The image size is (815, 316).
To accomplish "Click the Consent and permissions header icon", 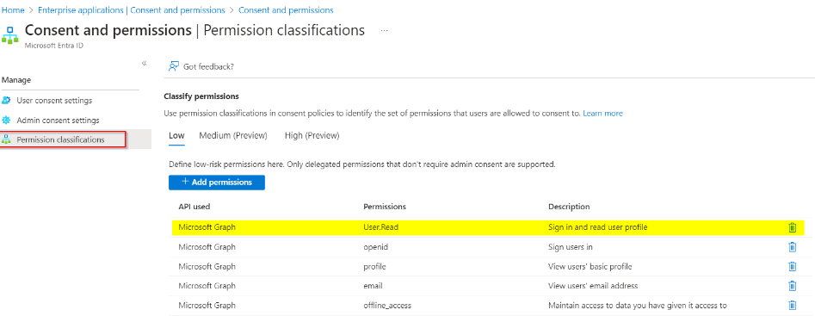I will pos(9,34).
